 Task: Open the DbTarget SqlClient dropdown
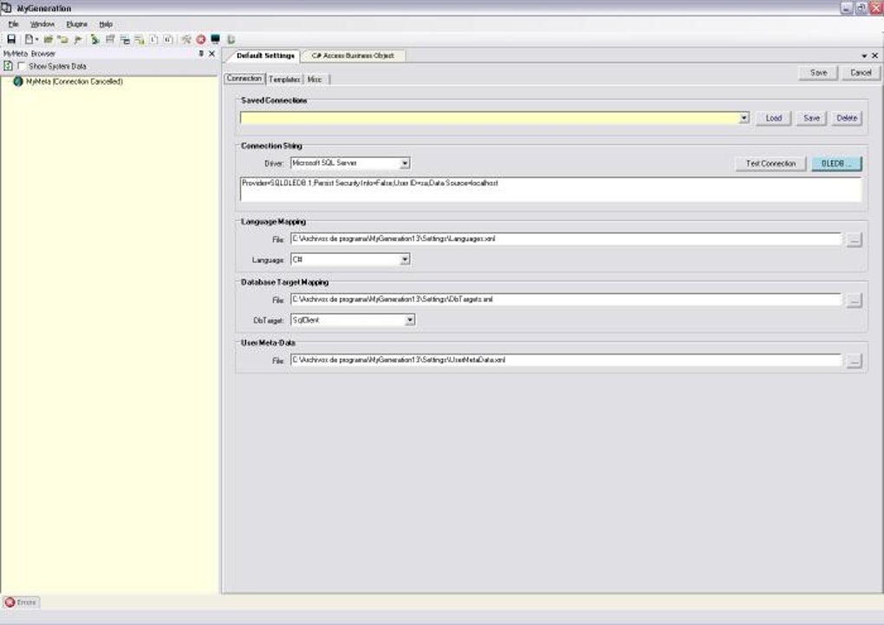[410, 320]
